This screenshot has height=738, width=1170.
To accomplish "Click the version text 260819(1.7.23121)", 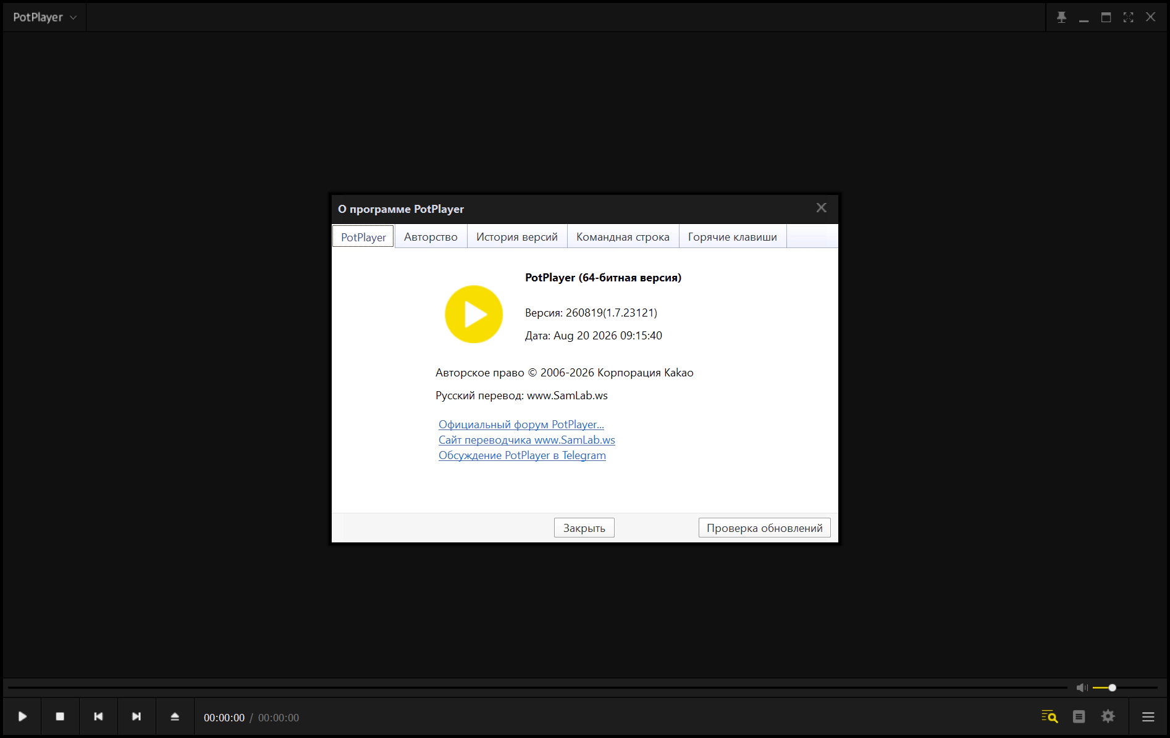I will click(x=612, y=313).
